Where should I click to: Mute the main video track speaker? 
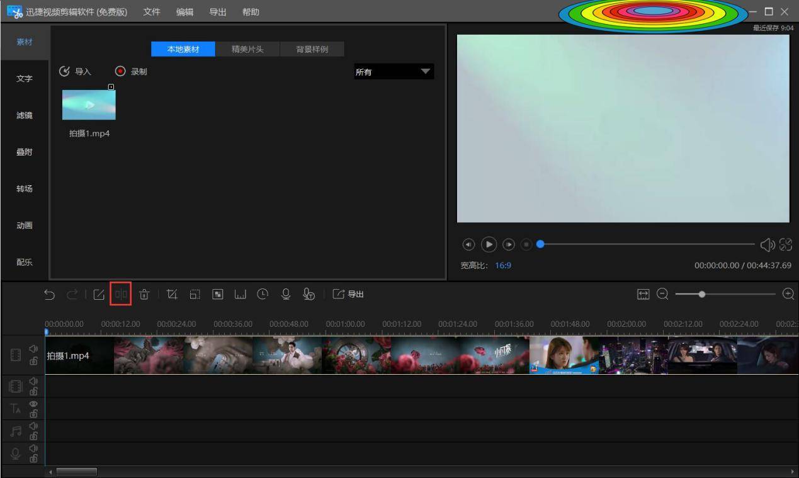coord(33,349)
